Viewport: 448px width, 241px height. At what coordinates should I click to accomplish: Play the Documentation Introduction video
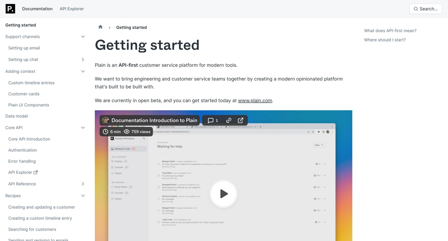click(x=224, y=194)
